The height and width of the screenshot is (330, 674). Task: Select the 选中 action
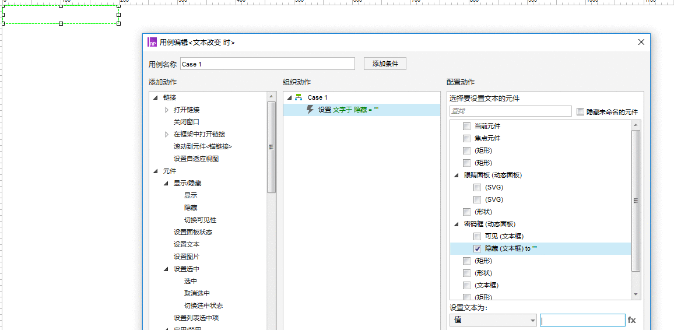pyautogui.click(x=191, y=281)
